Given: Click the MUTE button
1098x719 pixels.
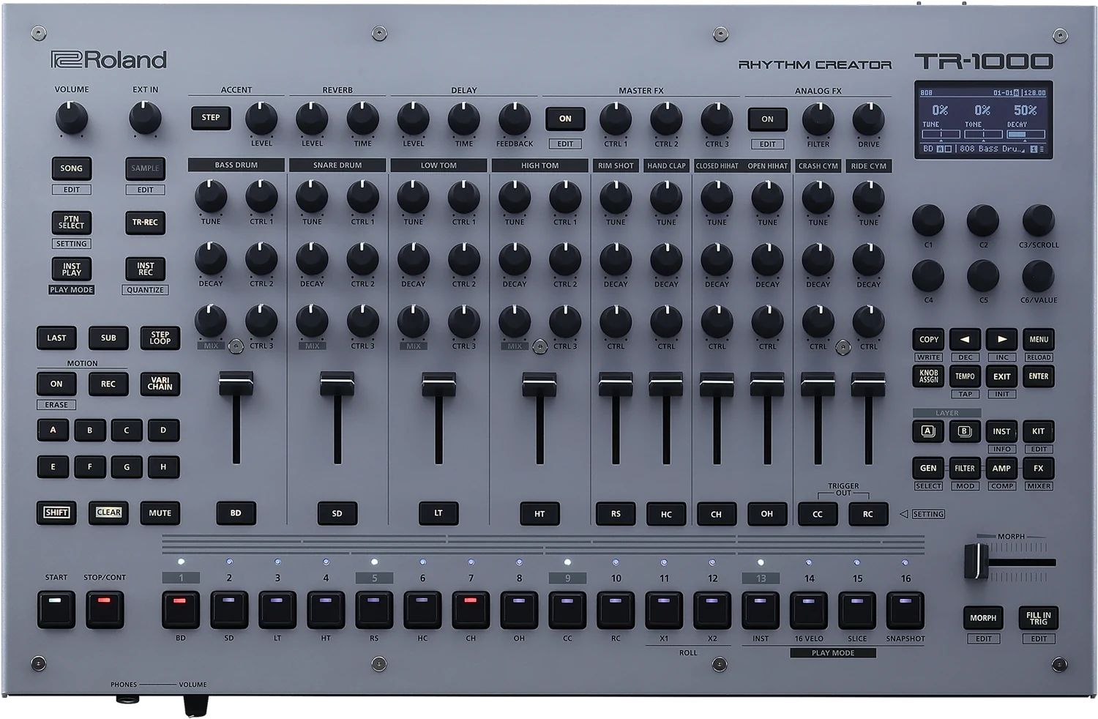Looking at the screenshot, I should [x=160, y=513].
